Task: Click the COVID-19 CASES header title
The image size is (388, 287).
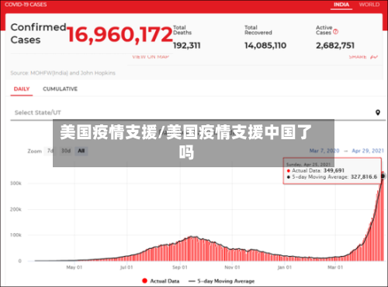Action: pyautogui.click(x=26, y=5)
